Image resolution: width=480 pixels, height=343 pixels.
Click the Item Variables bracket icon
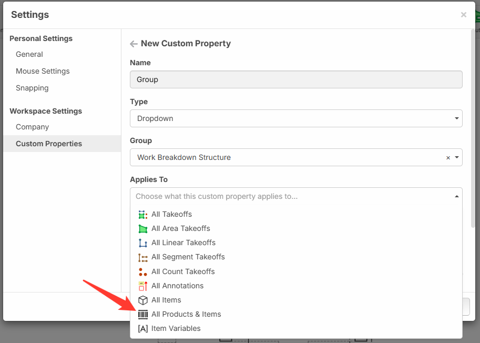142,329
